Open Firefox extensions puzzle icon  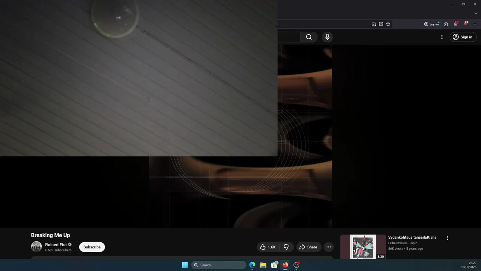pos(446,24)
